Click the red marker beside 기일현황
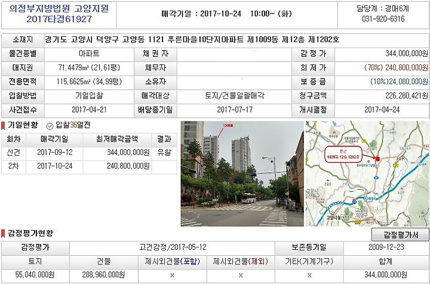This screenshot has height=285, width=430. (x=3, y=126)
